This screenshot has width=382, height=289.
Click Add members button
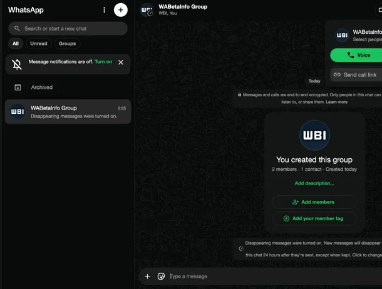[x=314, y=202]
